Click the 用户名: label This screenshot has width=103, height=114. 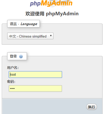coord(13,68)
